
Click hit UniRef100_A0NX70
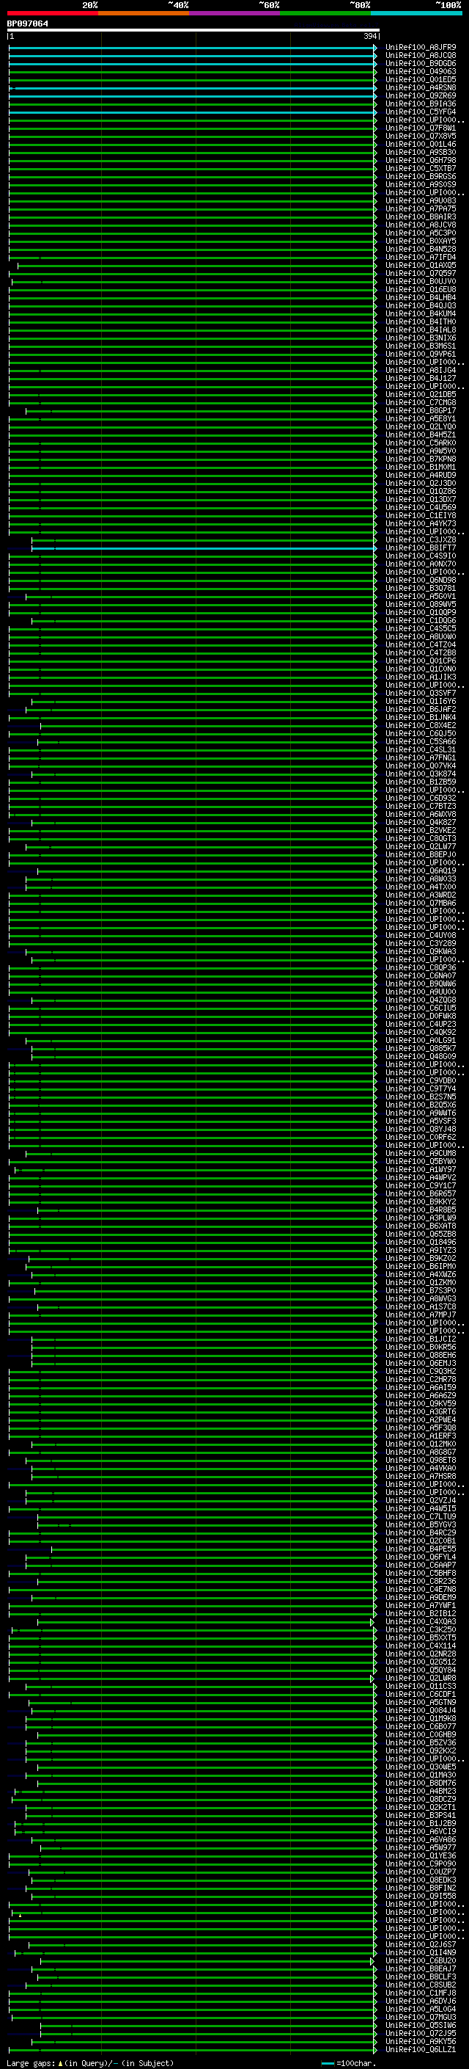click(420, 564)
